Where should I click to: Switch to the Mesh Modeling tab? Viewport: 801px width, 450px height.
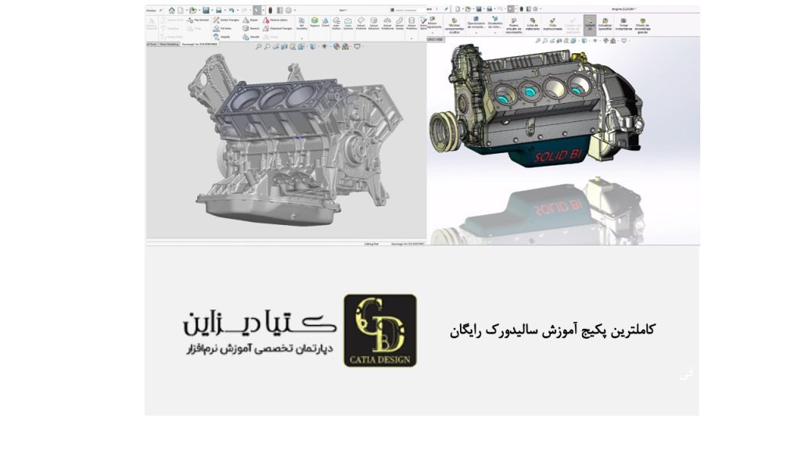(x=169, y=45)
